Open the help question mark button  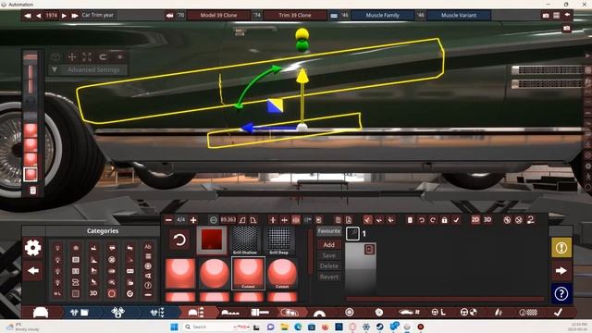pos(561,293)
